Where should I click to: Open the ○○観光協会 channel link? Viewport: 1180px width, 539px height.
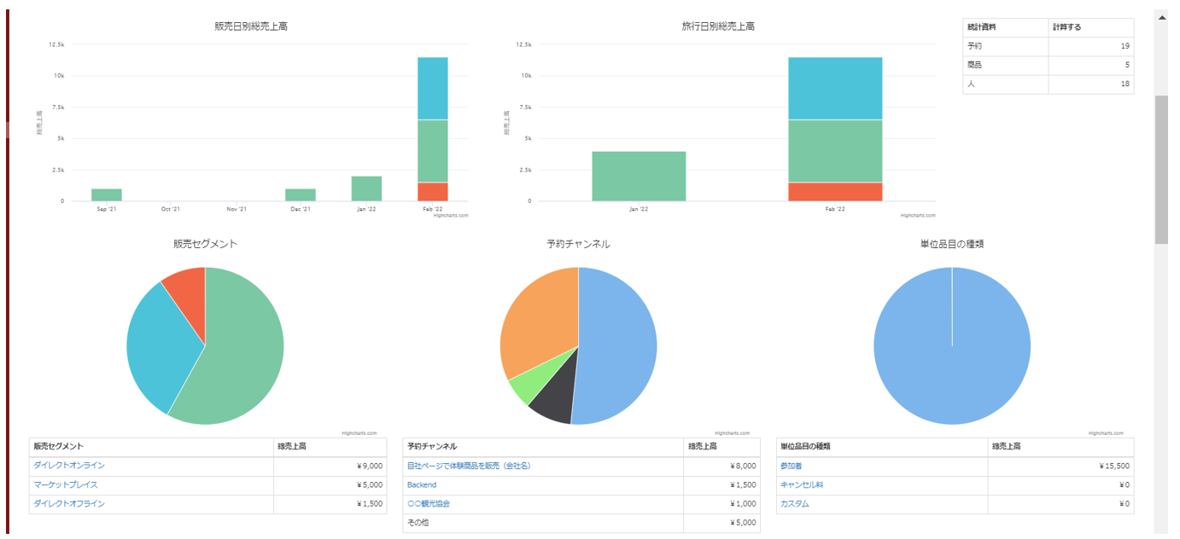tap(429, 504)
